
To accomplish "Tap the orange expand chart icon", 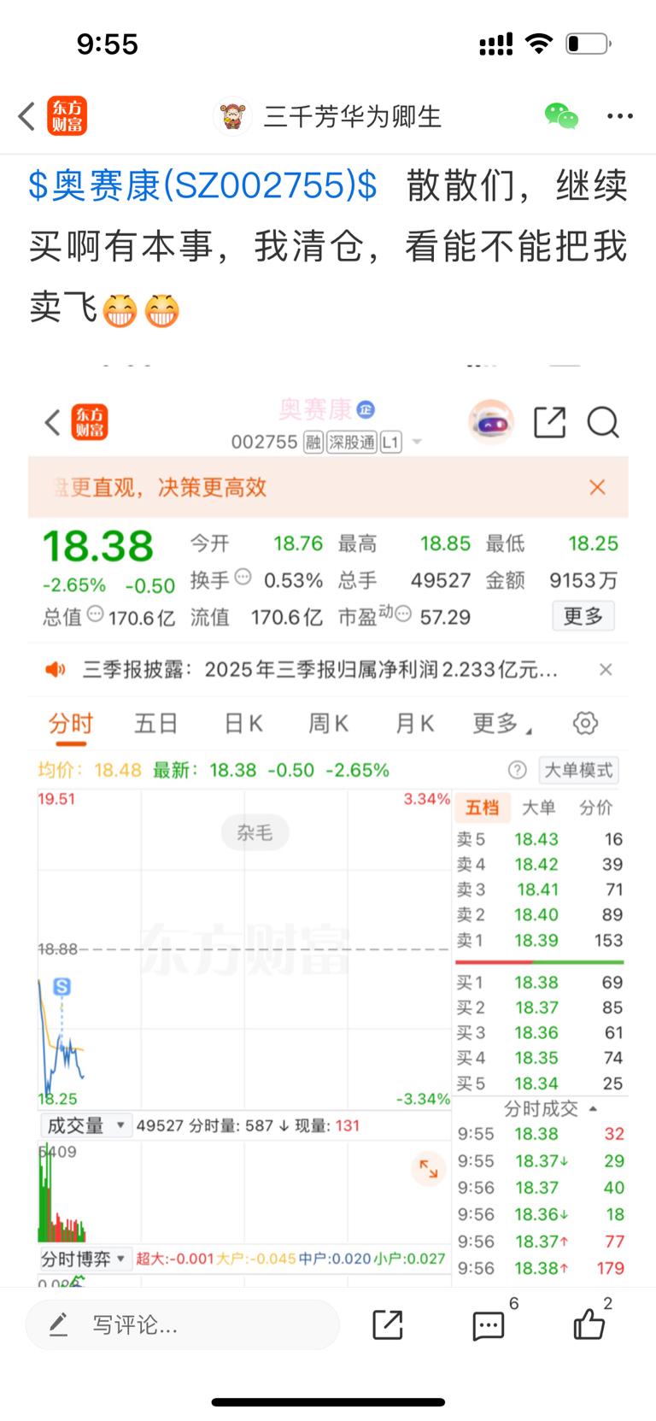I will (x=428, y=1170).
